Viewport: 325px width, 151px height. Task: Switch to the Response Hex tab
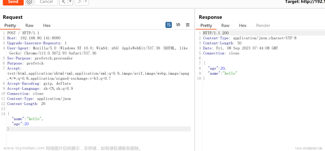[x=243, y=25]
